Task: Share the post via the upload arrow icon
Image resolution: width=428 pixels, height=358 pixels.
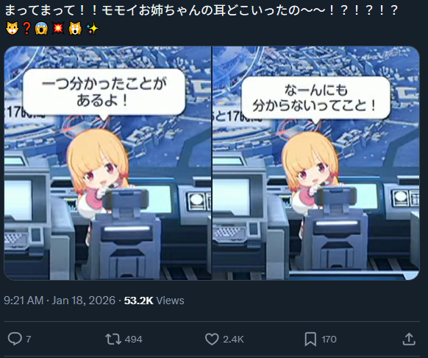Action: point(409,339)
